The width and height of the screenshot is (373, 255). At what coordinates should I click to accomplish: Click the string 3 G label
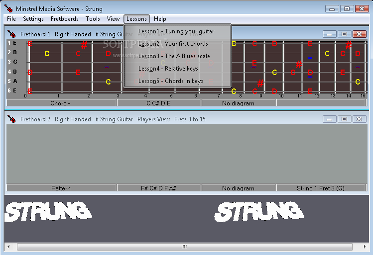click(15, 62)
